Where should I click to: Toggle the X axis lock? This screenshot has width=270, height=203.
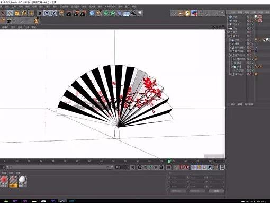[x=40, y=13]
